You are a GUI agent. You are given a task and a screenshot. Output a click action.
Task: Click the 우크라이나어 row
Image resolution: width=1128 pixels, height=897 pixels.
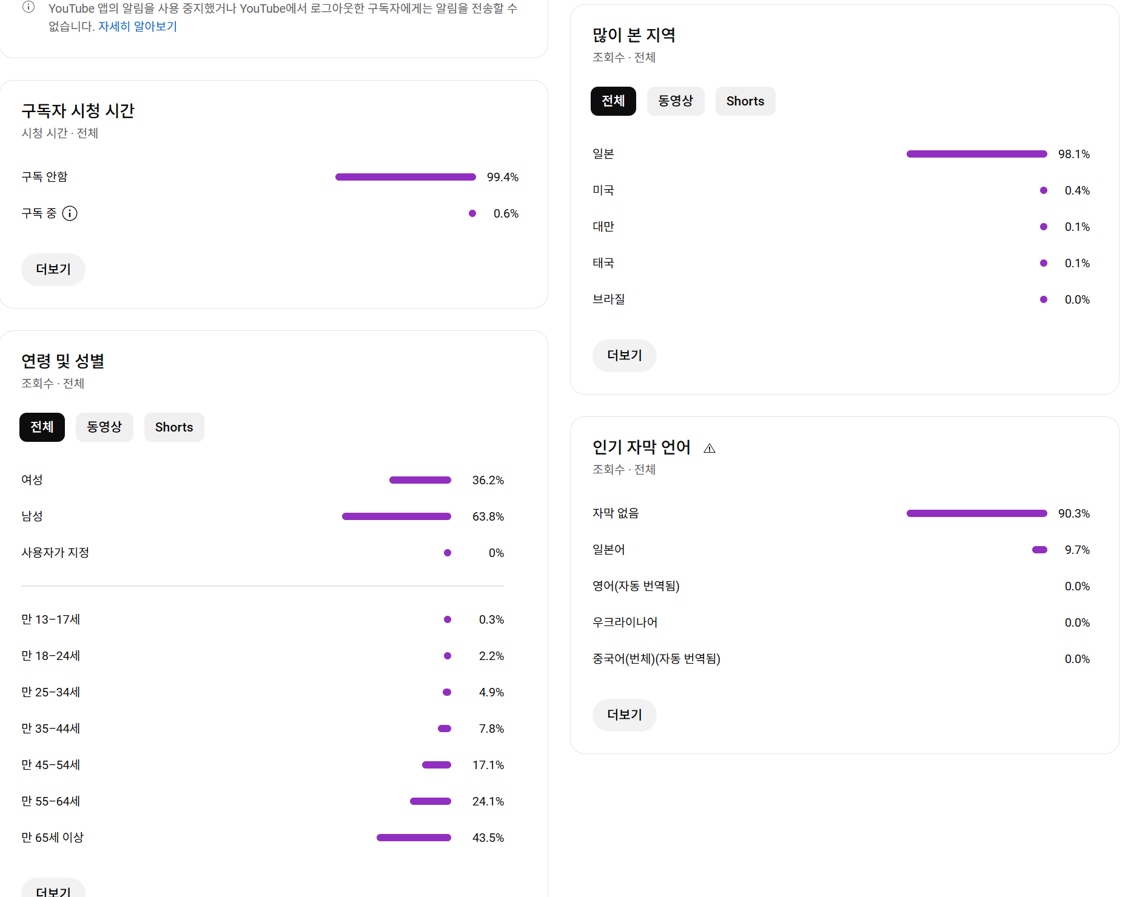pos(841,622)
